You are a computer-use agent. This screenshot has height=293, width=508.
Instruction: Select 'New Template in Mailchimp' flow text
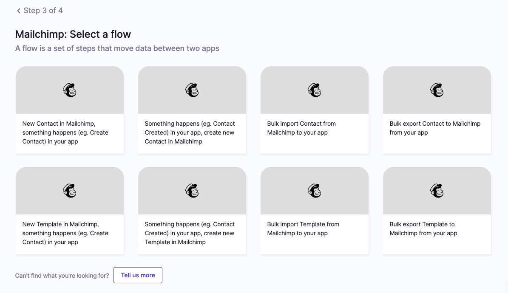click(x=65, y=234)
